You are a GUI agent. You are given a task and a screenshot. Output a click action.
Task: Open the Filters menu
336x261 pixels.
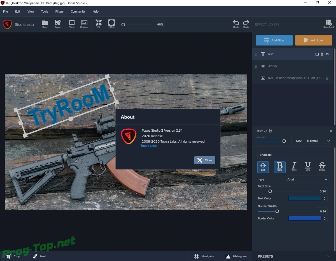[59, 12]
